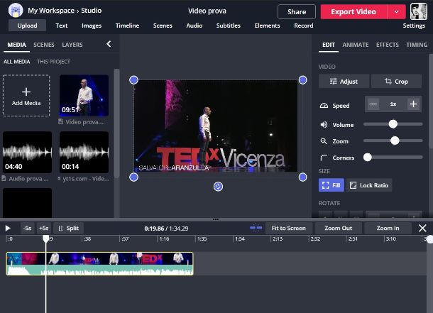The height and width of the screenshot is (313, 433).
Task: Click the yt1s.com file name label
Action: click(x=86, y=179)
